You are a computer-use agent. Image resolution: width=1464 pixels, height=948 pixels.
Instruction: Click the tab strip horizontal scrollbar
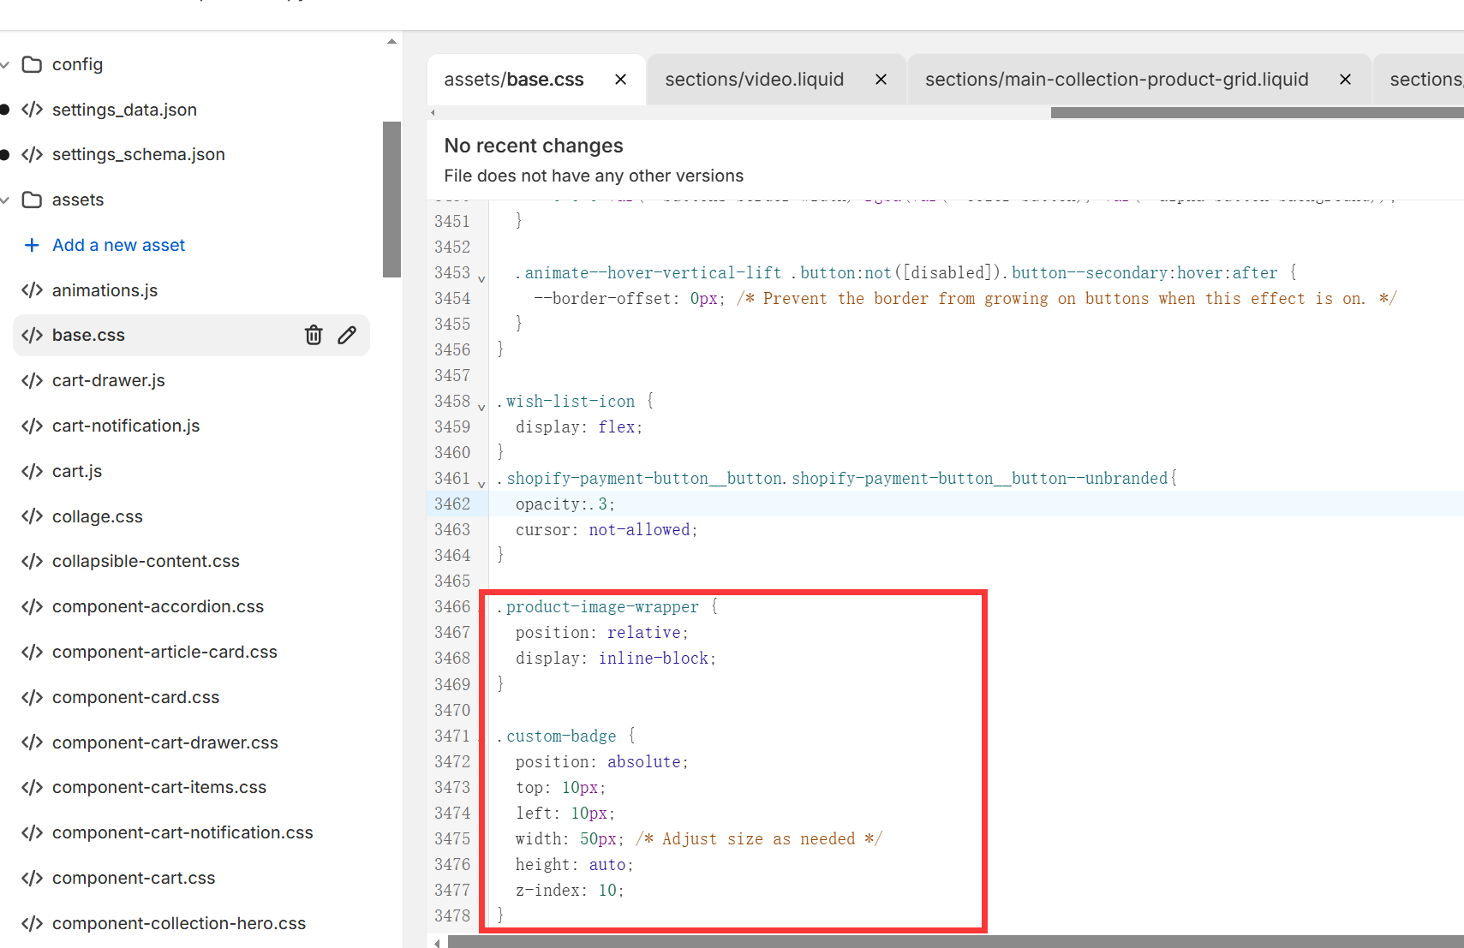[1257, 112]
